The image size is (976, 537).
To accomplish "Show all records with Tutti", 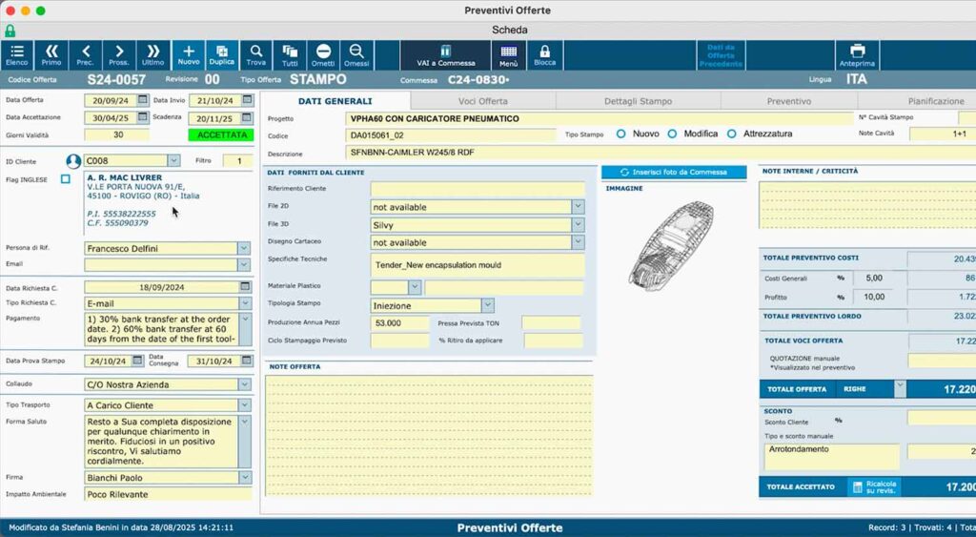I will [x=290, y=55].
